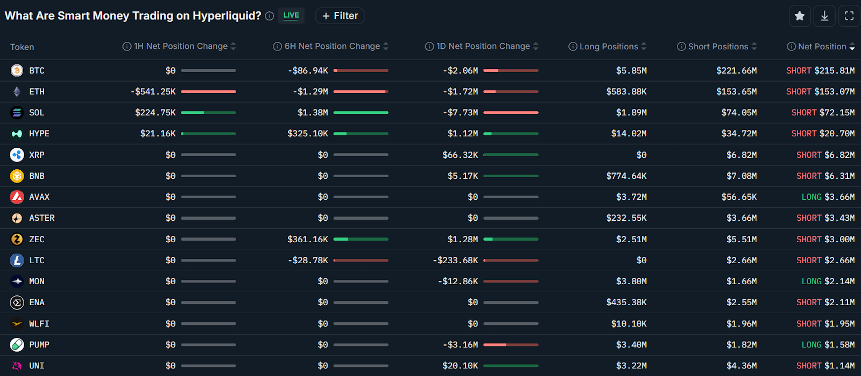Toggle the LIVE indicator badge

[x=291, y=16]
